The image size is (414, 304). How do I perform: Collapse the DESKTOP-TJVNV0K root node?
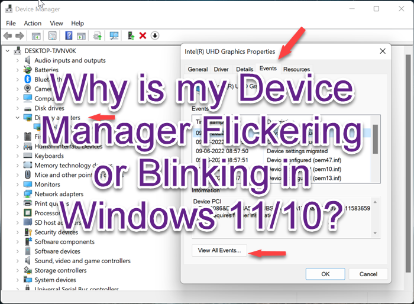pos(7,51)
